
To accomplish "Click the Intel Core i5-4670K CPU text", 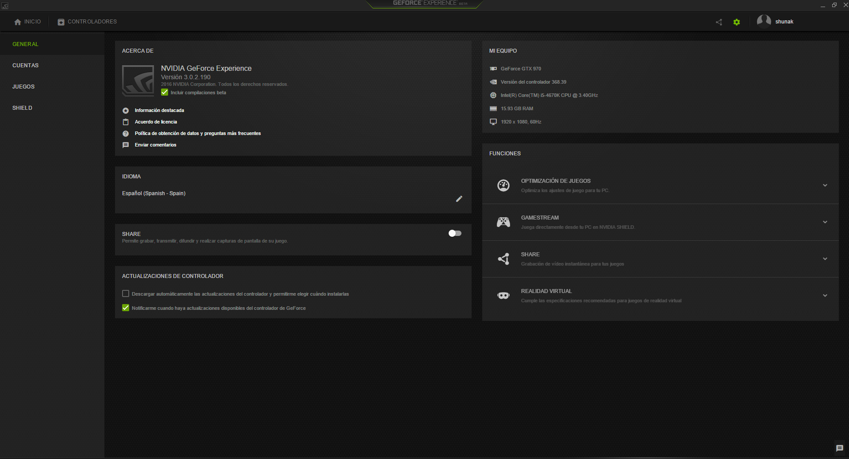I will tap(549, 95).
